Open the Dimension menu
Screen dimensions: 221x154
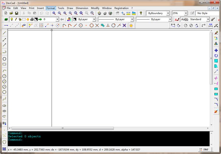[x=82, y=8]
